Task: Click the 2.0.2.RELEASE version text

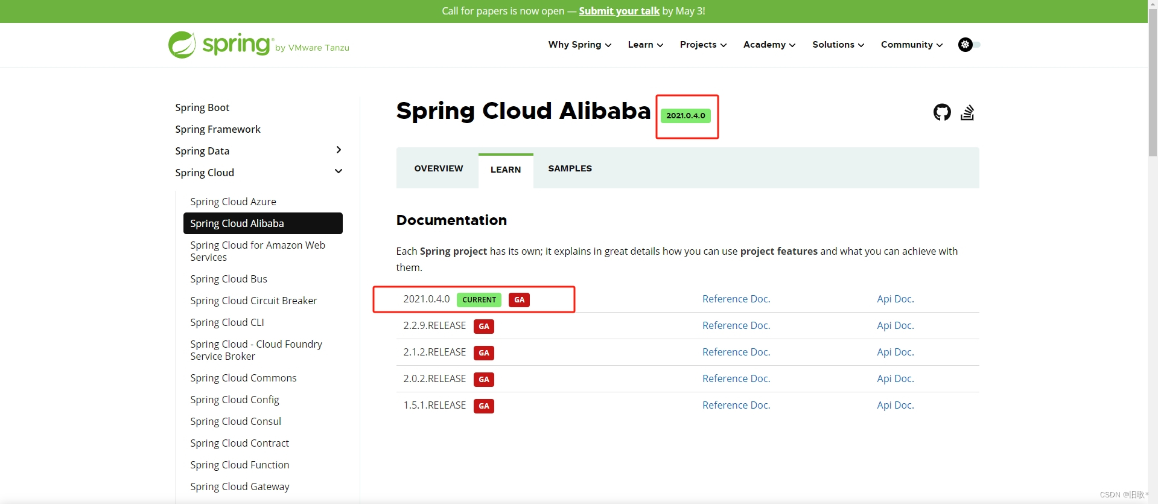Action: coord(434,378)
